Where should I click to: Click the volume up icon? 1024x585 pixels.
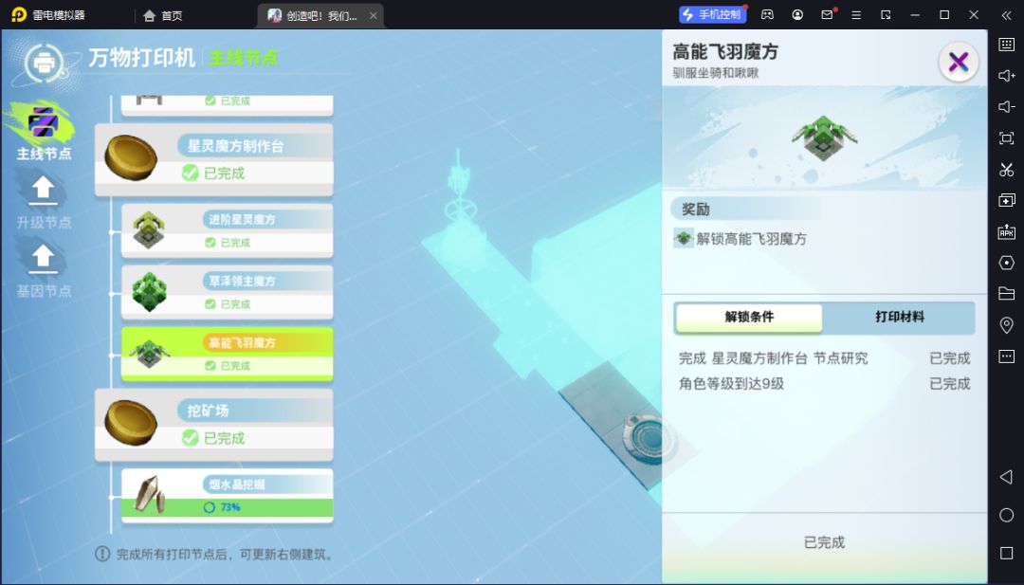click(x=1006, y=76)
